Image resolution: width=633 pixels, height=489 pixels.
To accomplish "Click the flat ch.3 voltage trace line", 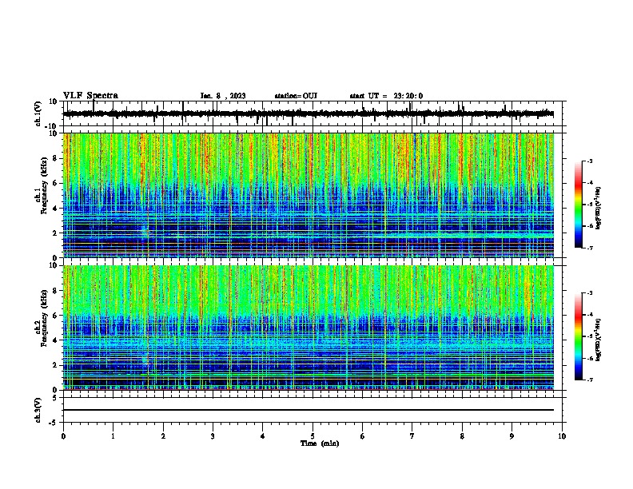I will tap(309, 410).
